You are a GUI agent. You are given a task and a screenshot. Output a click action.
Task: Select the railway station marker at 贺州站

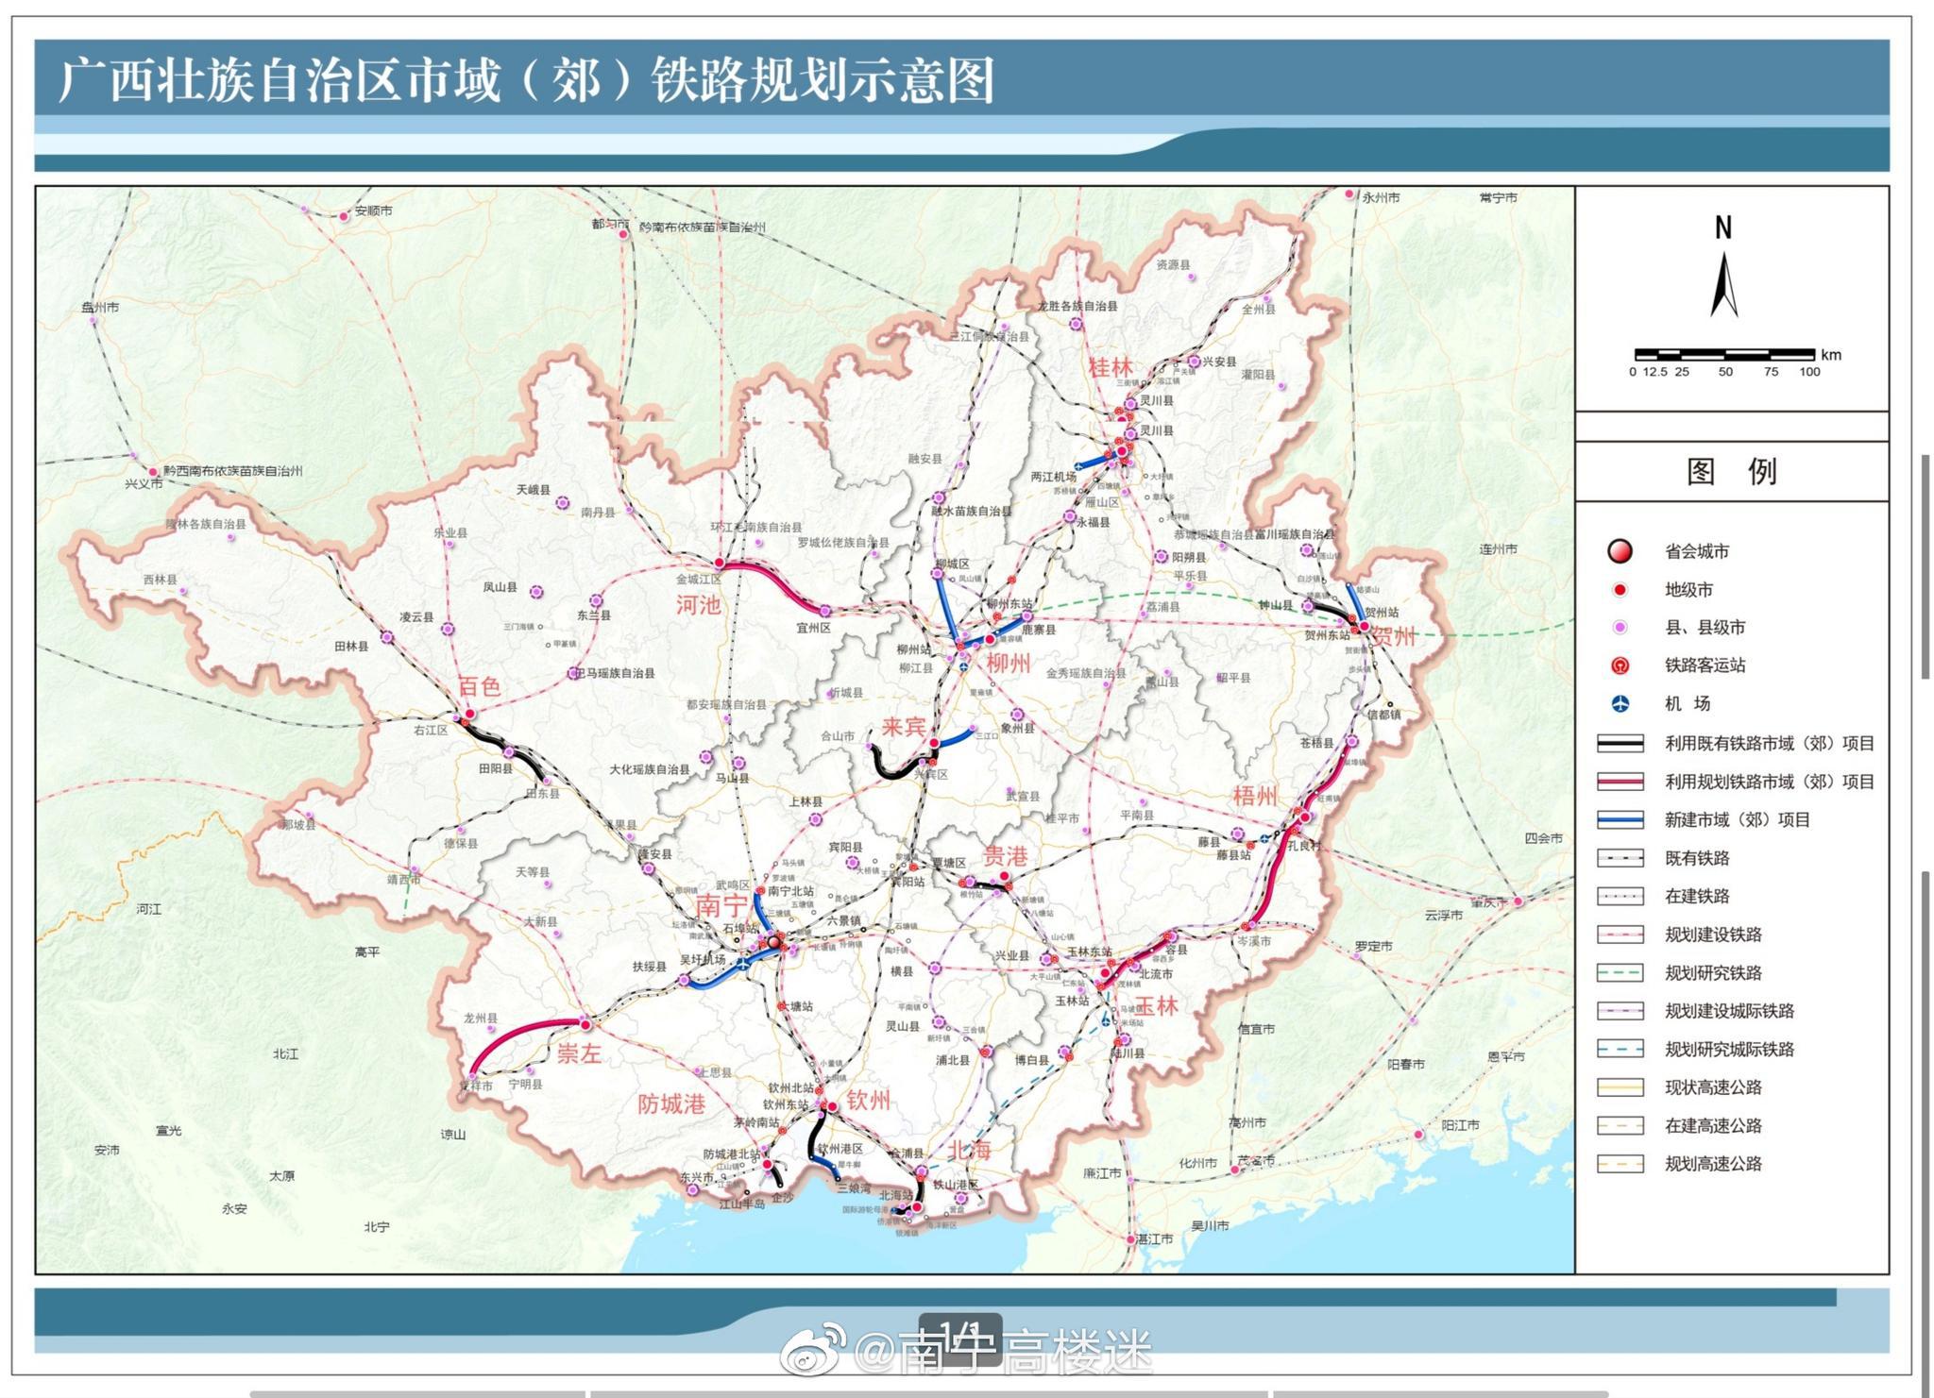click(x=1352, y=618)
